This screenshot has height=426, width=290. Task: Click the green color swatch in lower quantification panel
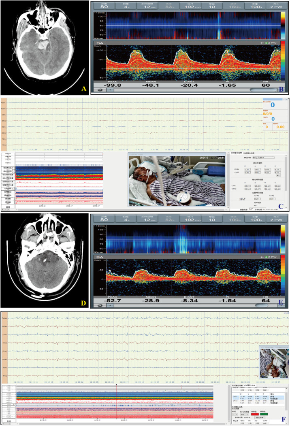(264, 414)
